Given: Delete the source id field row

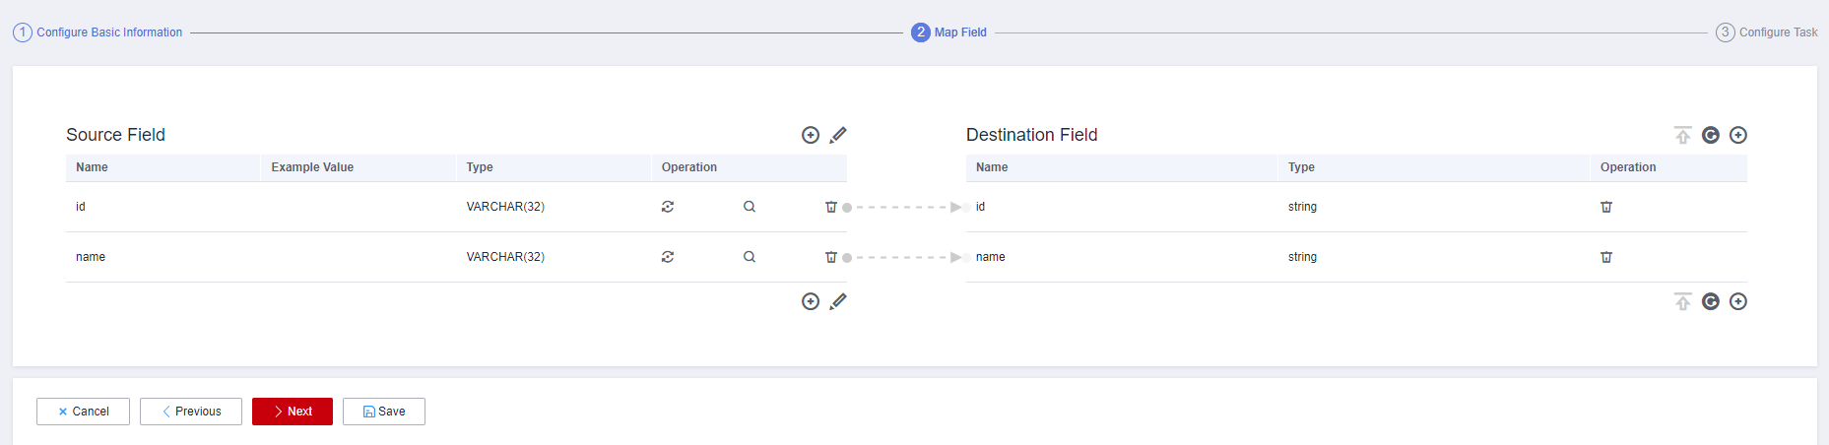Looking at the screenshot, I should 831,207.
